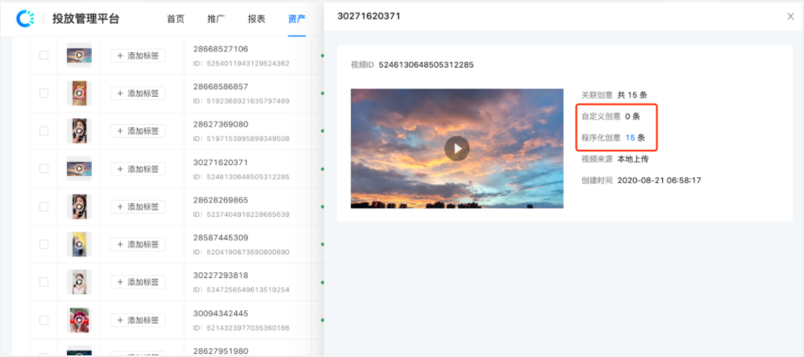804x357 pixels.
Task: Click 添加标签 for row 30094342445
Action: click(x=138, y=320)
